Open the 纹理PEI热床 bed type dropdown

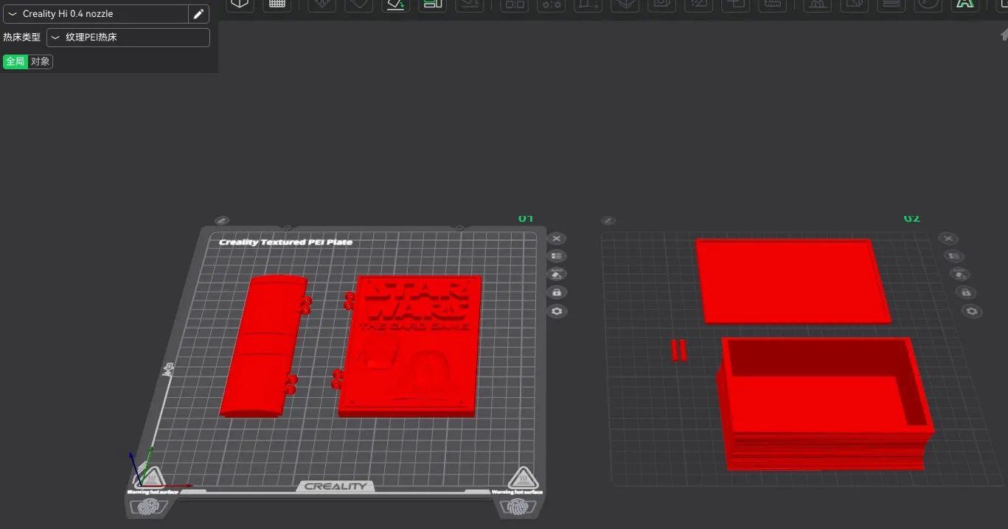pos(128,37)
